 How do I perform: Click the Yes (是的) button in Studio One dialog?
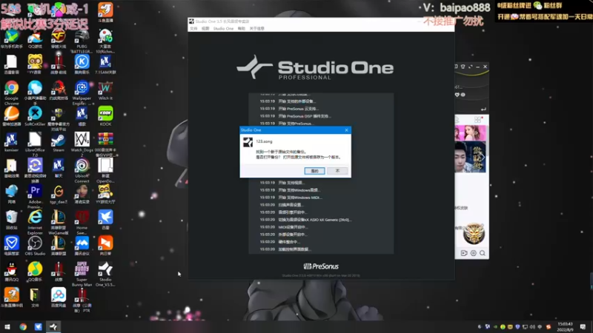pos(314,171)
